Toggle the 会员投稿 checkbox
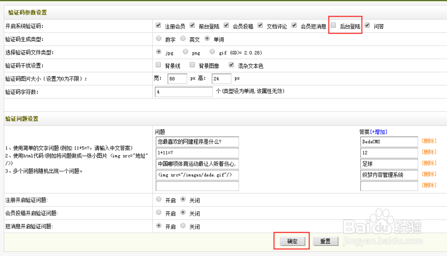This screenshot has height=256, width=447. [226, 26]
